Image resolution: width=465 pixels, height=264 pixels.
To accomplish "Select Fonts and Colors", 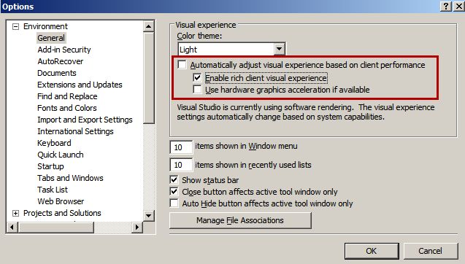I will [67, 108].
